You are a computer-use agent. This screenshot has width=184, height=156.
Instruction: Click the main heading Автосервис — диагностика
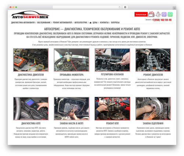coord(92,29)
